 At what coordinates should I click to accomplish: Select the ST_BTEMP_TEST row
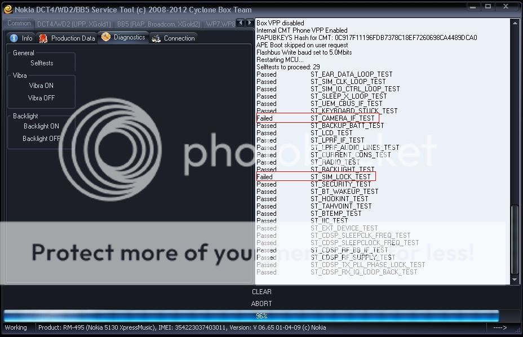click(309, 214)
